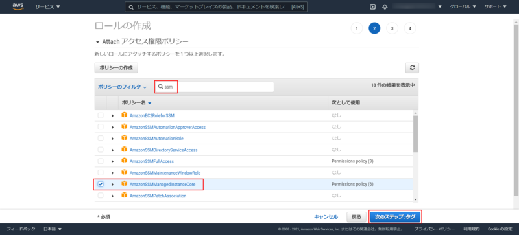The image size is (519, 235).
Task: Go to wizard step 1
Action: [356, 28]
